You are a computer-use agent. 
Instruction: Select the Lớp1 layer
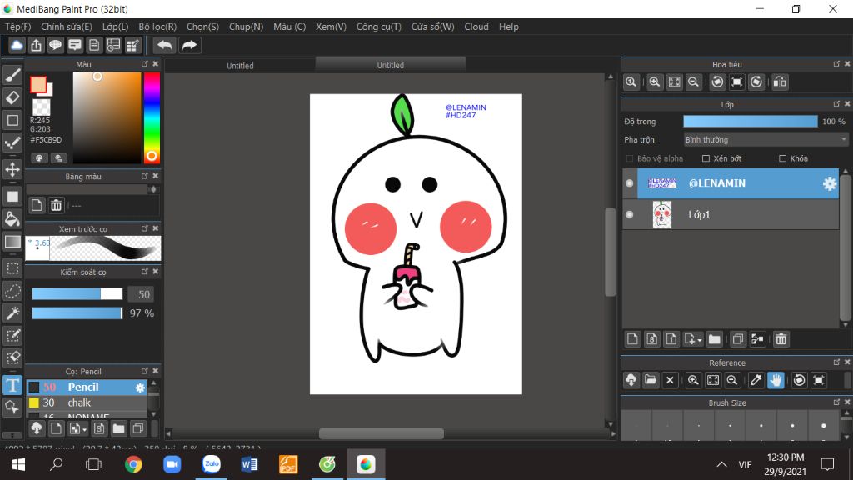(731, 214)
